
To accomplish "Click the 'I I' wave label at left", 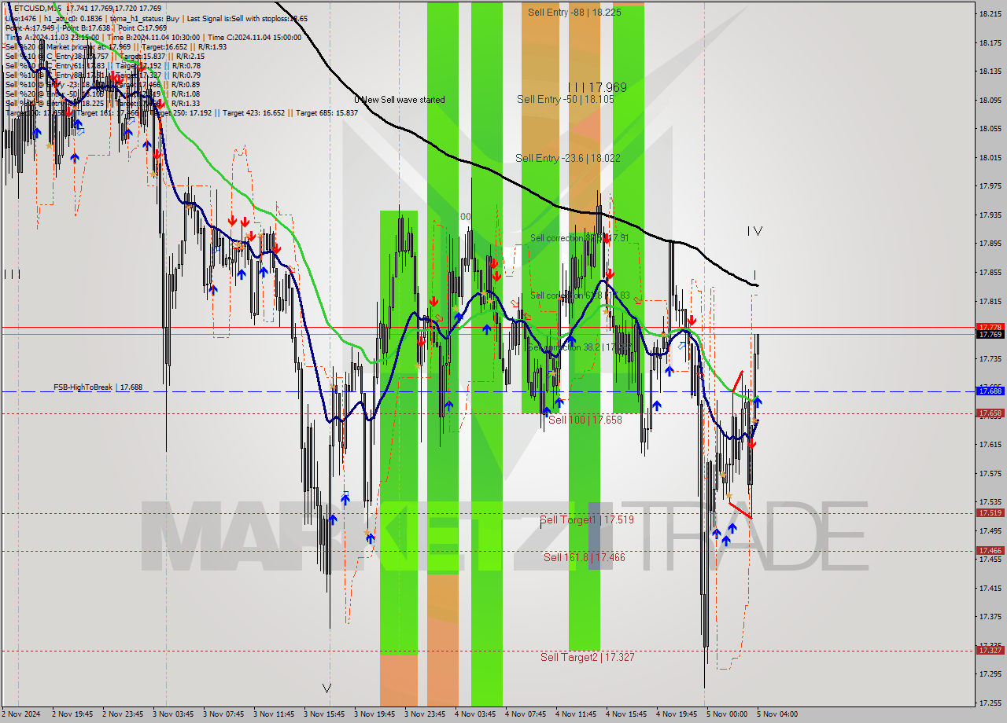I will coord(12,273).
